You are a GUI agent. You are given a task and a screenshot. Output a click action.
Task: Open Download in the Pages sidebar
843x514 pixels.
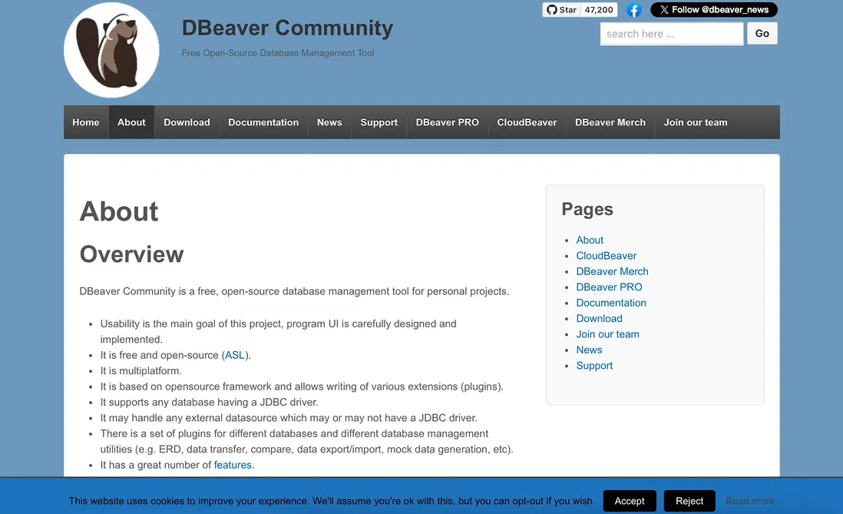[600, 318]
